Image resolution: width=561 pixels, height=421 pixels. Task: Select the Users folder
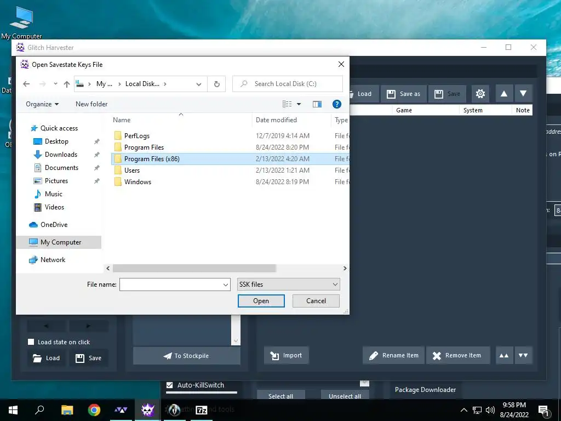click(127, 170)
